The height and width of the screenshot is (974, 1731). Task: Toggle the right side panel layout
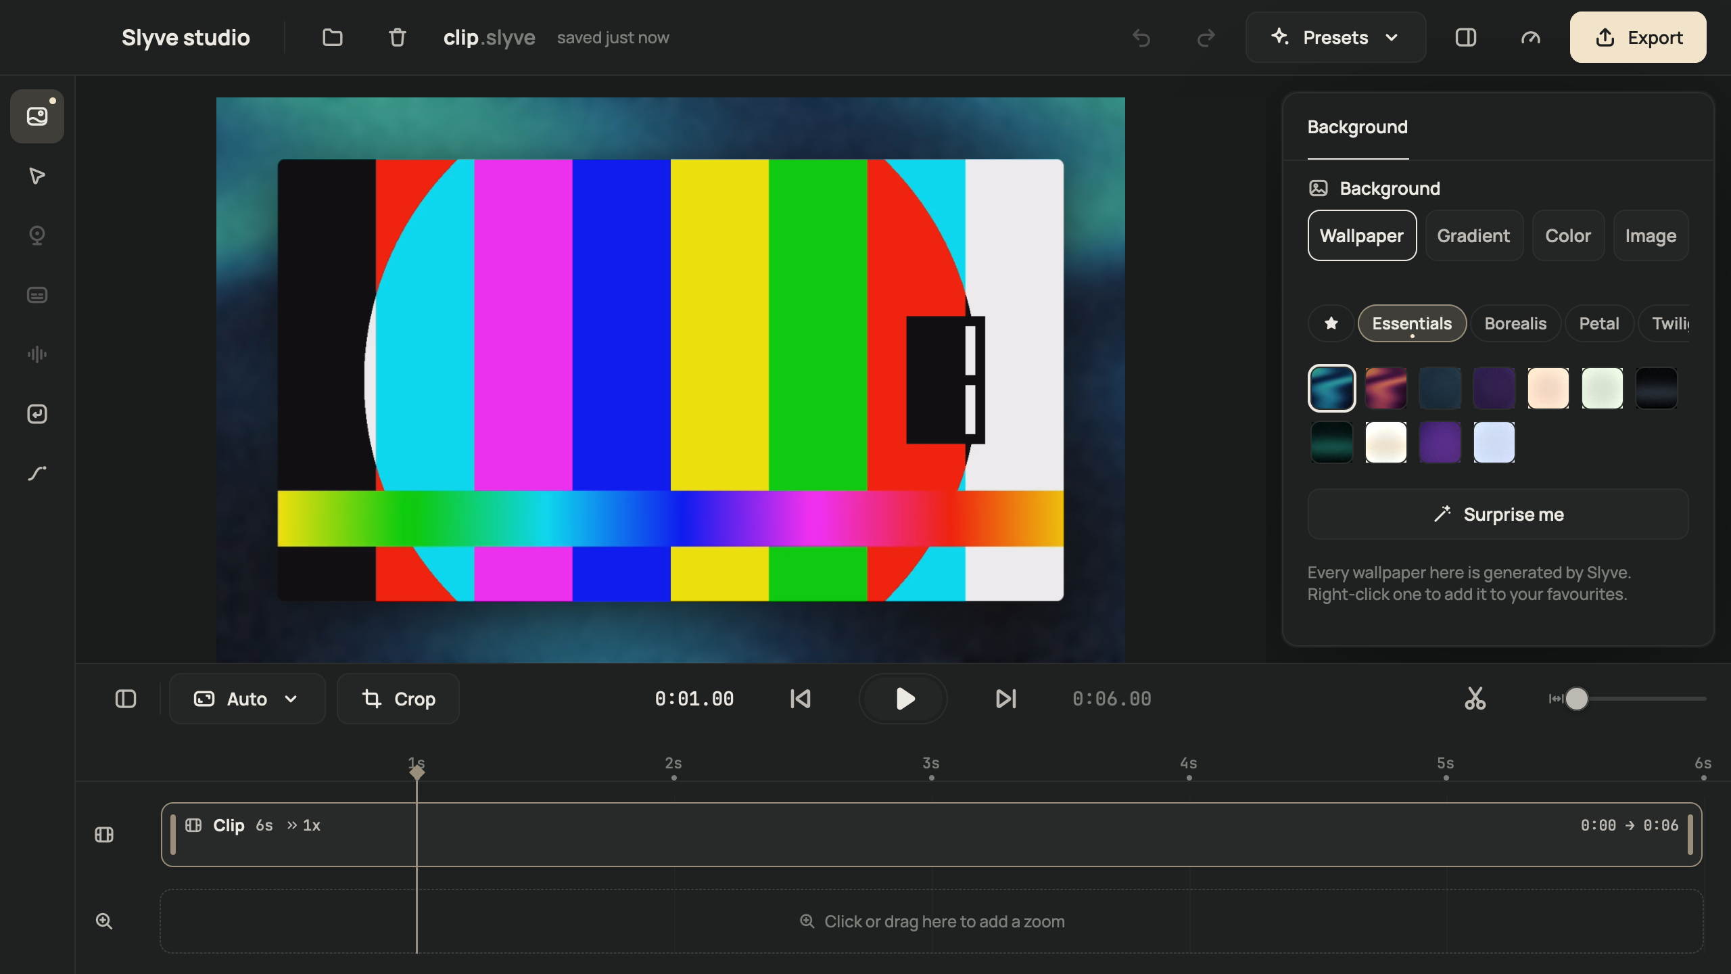1466,37
